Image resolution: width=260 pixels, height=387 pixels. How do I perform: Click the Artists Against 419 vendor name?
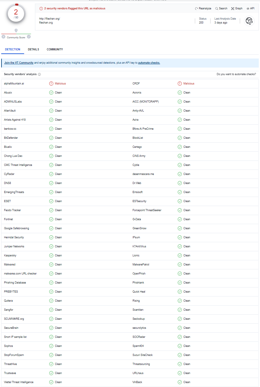[15, 120]
